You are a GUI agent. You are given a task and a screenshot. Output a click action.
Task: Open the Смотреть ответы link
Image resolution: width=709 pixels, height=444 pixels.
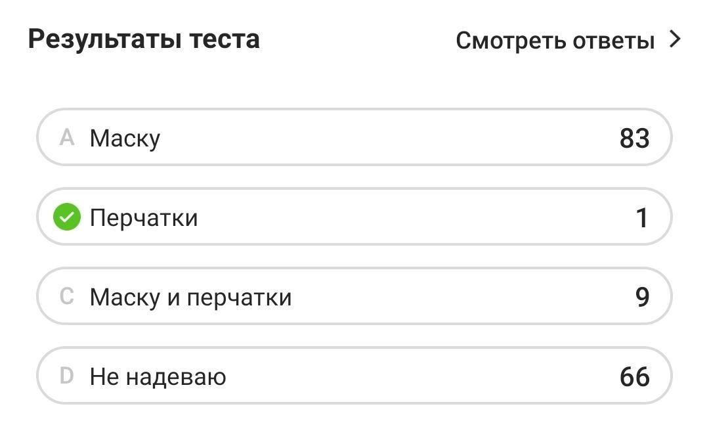pyautogui.click(x=555, y=41)
